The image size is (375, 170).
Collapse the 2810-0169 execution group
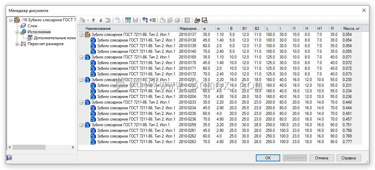click(x=81, y=57)
